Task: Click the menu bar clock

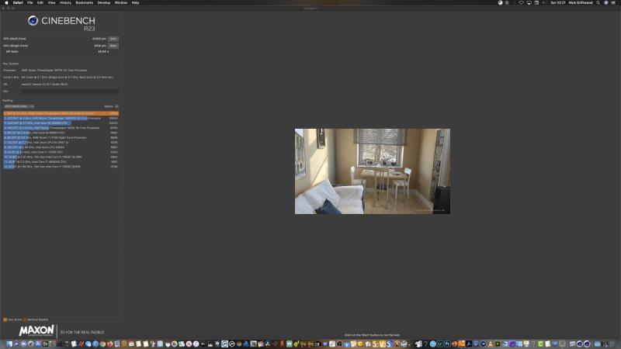Action: click(x=557, y=3)
